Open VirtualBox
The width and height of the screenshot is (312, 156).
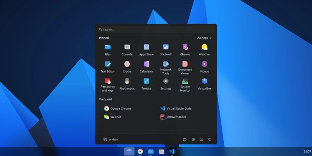coord(204,84)
